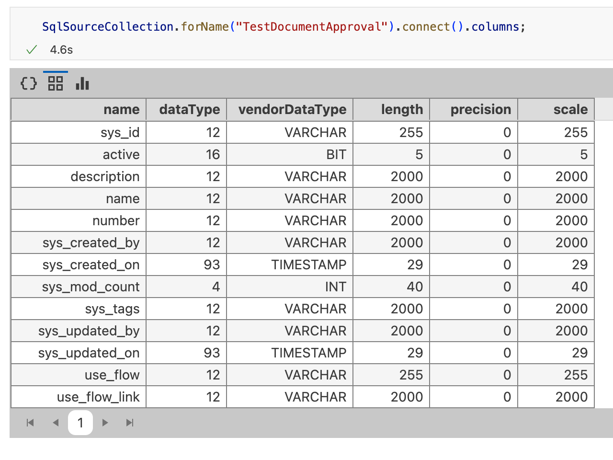Open the bar chart view
613x460 pixels.
click(82, 84)
